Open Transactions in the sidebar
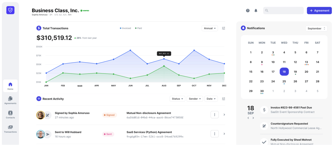Viewport: 334px width, 145px height. tap(10, 129)
